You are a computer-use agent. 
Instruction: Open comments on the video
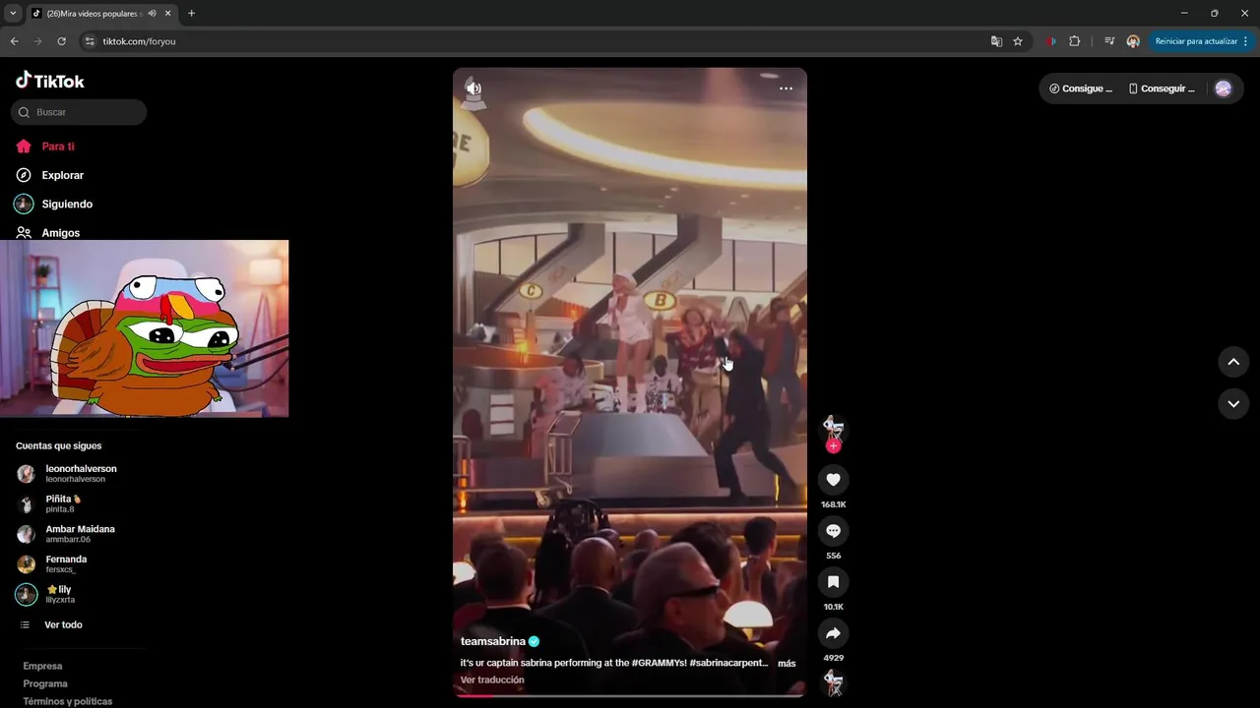tap(833, 531)
